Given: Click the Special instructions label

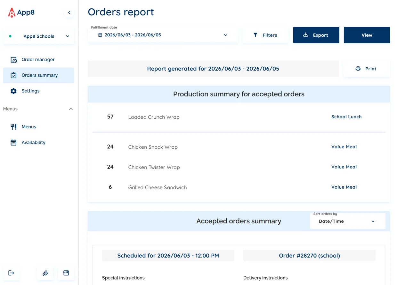Looking at the screenshot, I should (123, 278).
